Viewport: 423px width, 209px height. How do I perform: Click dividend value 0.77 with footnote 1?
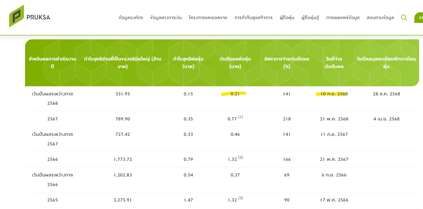(x=235, y=118)
